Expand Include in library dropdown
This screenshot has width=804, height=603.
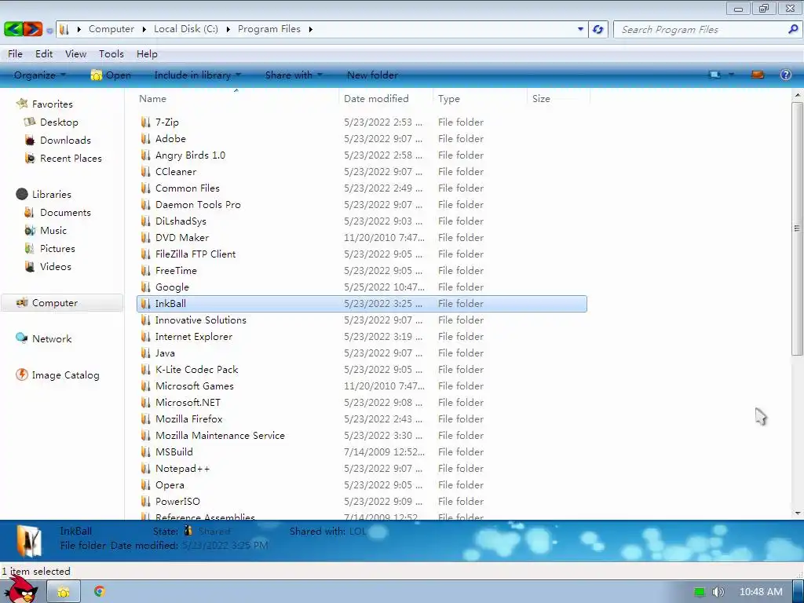click(x=197, y=75)
